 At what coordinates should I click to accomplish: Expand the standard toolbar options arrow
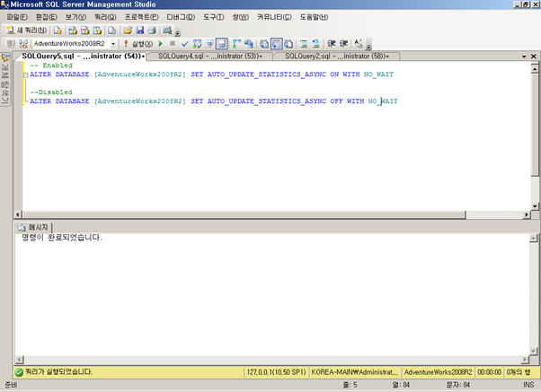click(x=177, y=33)
